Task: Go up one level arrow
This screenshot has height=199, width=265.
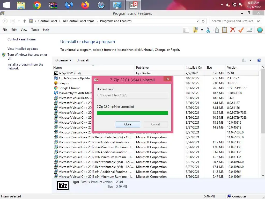Action: (x=25, y=21)
